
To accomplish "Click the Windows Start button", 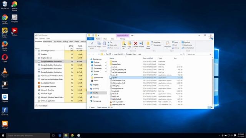I will click(3, 135).
